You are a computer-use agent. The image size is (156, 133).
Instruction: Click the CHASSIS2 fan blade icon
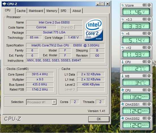[x=123, y=118]
